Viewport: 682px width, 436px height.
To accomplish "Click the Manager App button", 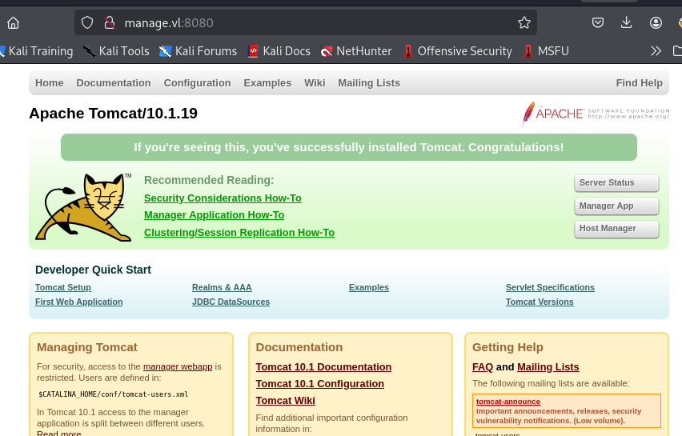I will (616, 206).
